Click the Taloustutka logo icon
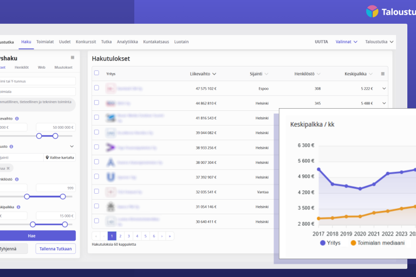Viewport: 416px width, 277px height. coord(372,11)
